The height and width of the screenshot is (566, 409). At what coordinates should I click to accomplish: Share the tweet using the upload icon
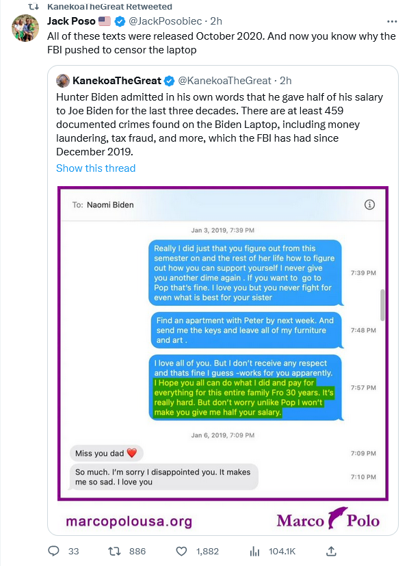coord(331,551)
